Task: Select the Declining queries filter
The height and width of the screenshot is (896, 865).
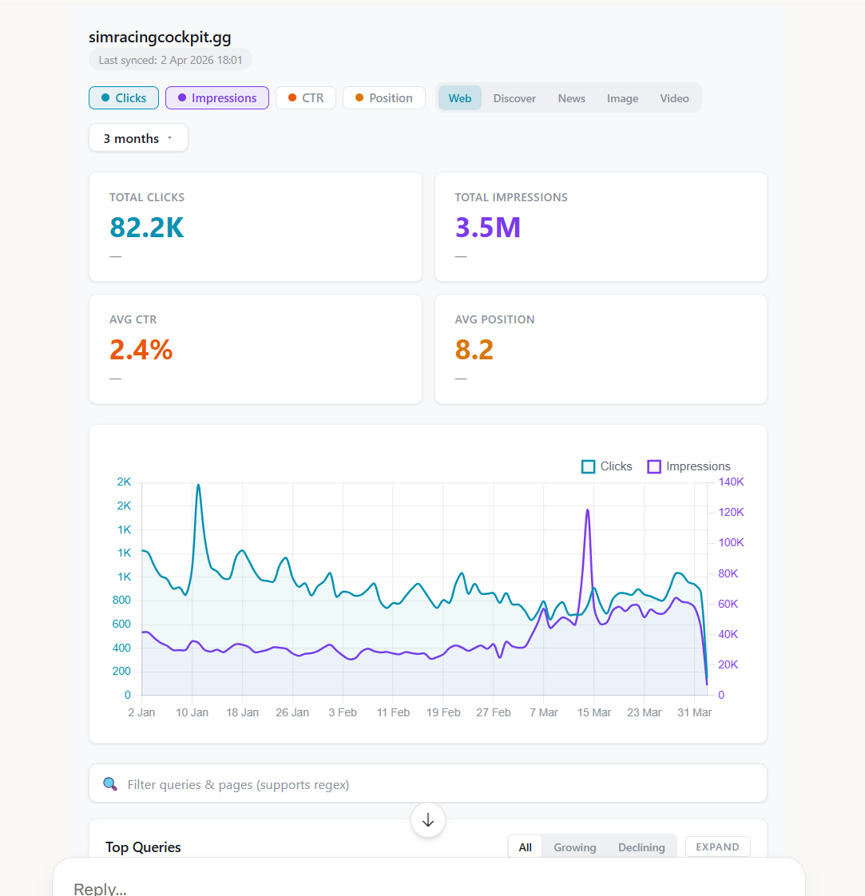Action: [x=641, y=846]
